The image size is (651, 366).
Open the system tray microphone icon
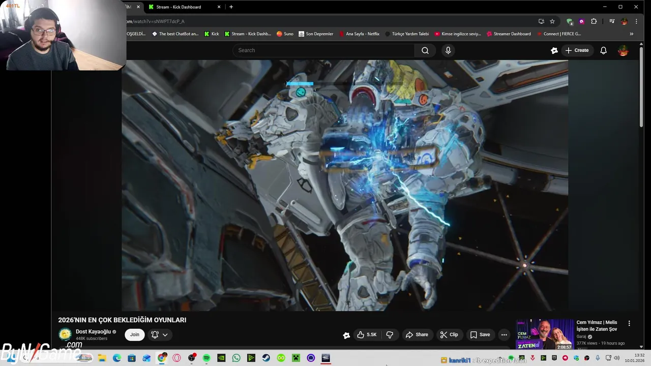coord(598,358)
